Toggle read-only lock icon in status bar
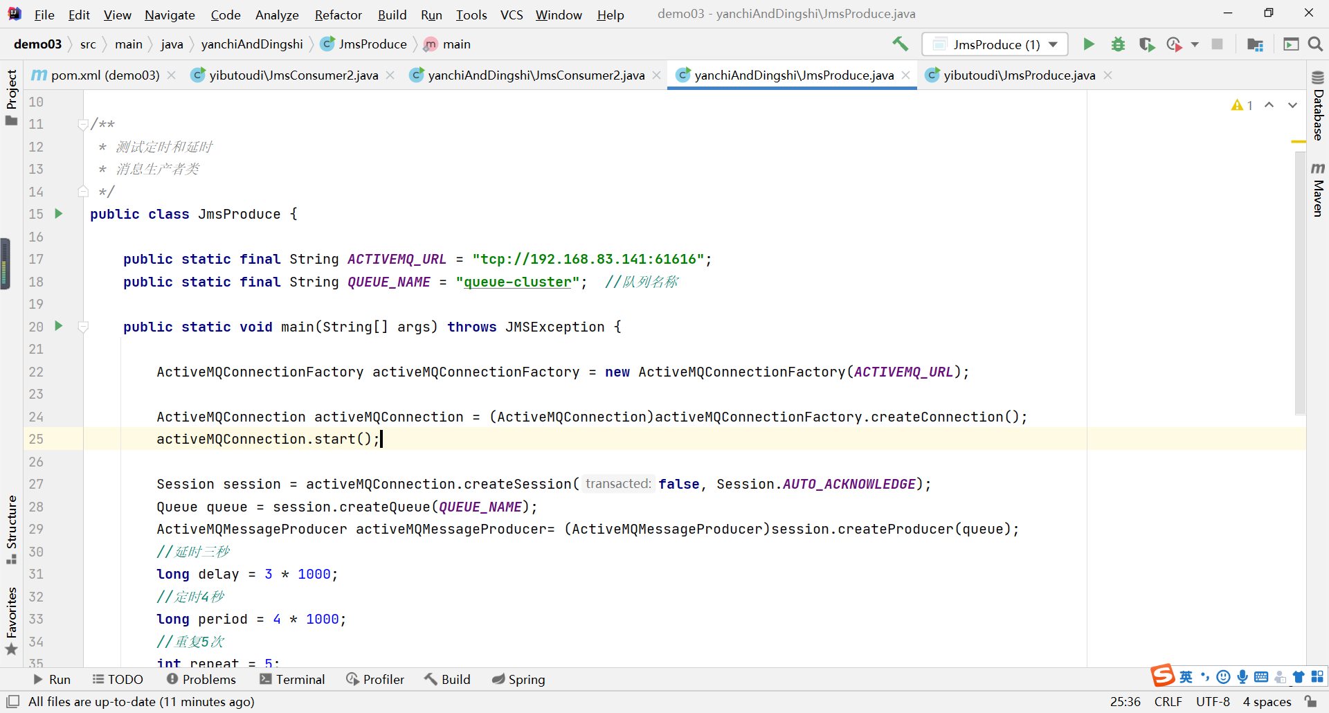 tap(1310, 701)
